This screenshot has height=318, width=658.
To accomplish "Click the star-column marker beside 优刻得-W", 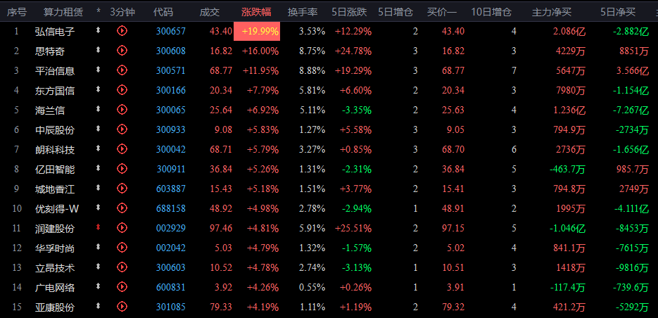I will [99, 208].
